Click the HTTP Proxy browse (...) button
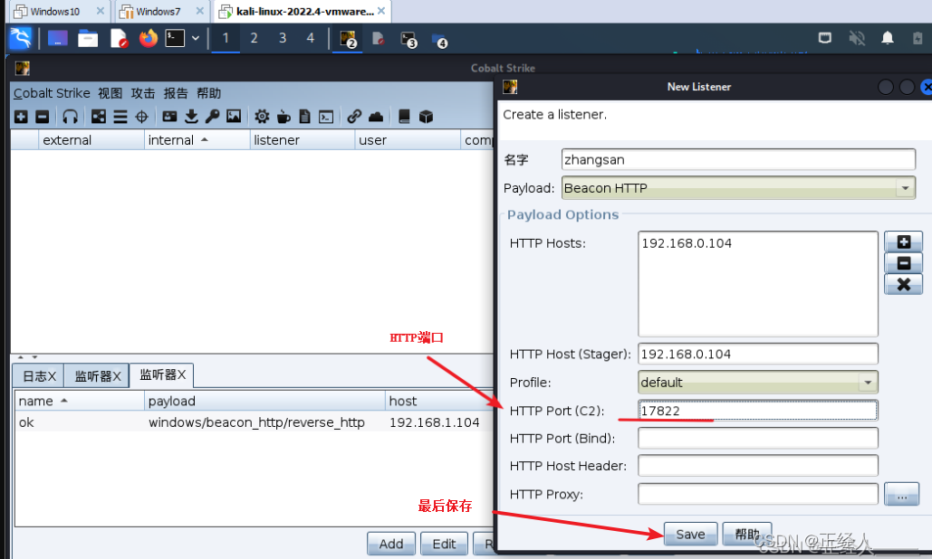The width and height of the screenshot is (932, 559). pos(901,494)
